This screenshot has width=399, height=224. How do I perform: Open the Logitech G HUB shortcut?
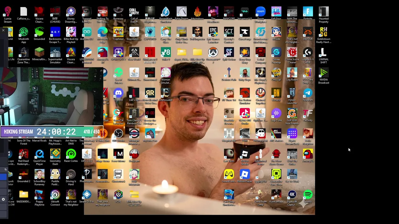tap(308, 56)
